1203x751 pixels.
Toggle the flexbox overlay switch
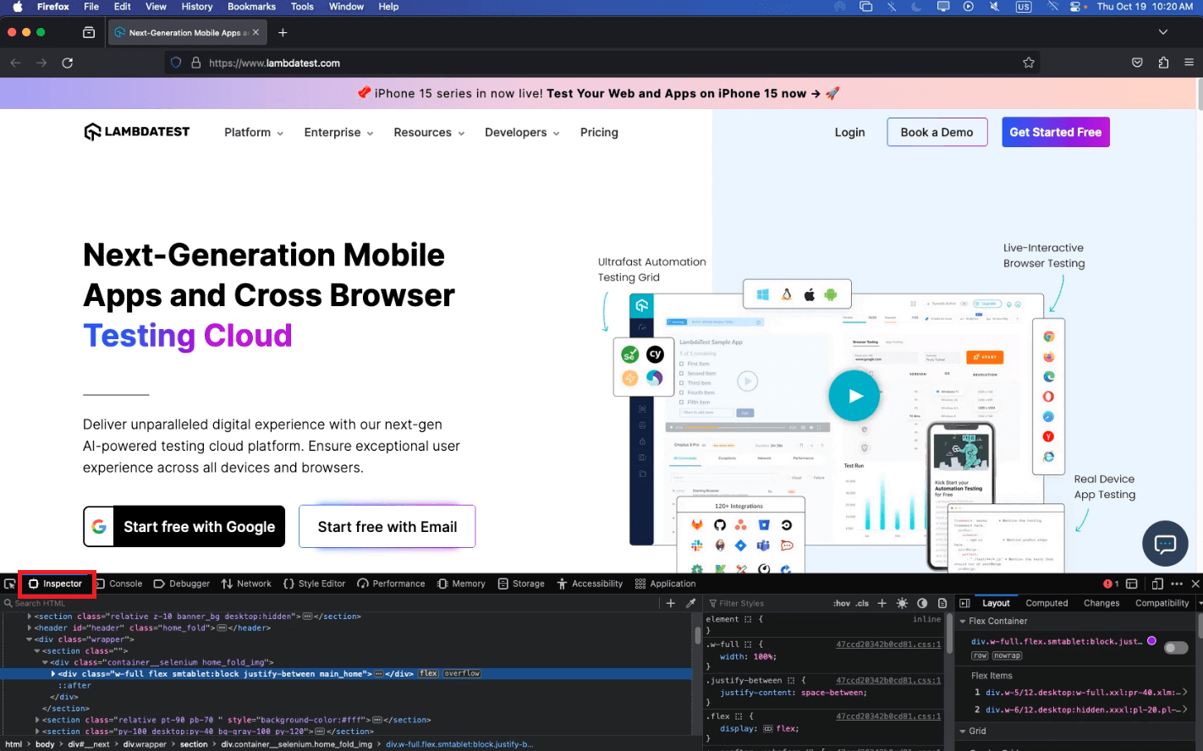point(1176,648)
